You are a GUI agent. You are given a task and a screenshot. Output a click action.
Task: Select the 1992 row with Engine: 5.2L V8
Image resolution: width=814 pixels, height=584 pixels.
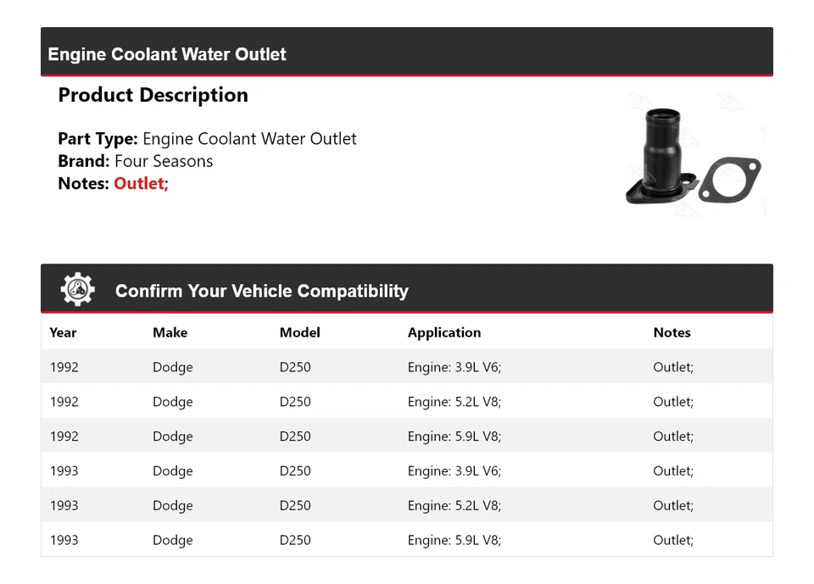pyautogui.click(x=406, y=402)
